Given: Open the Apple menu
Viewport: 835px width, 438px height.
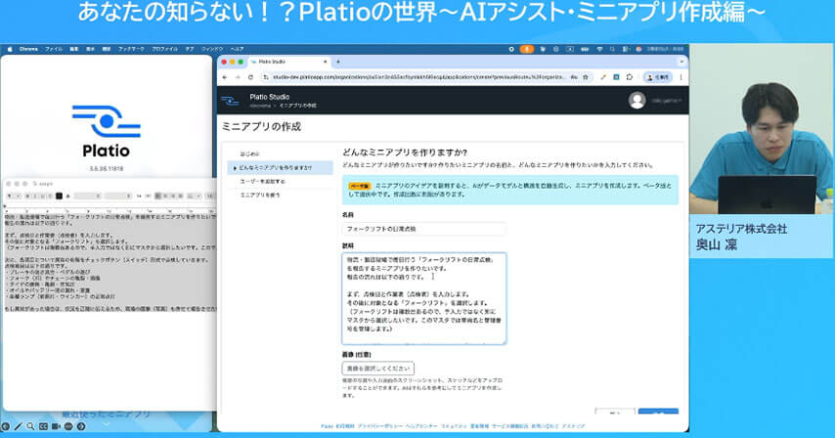Looking at the screenshot, I should pos(10,49).
